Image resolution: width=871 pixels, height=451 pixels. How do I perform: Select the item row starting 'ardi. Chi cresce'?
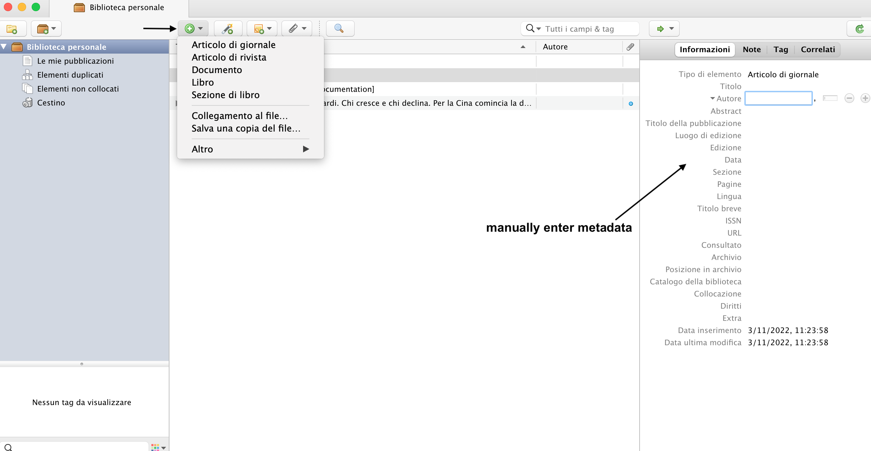coord(404,103)
